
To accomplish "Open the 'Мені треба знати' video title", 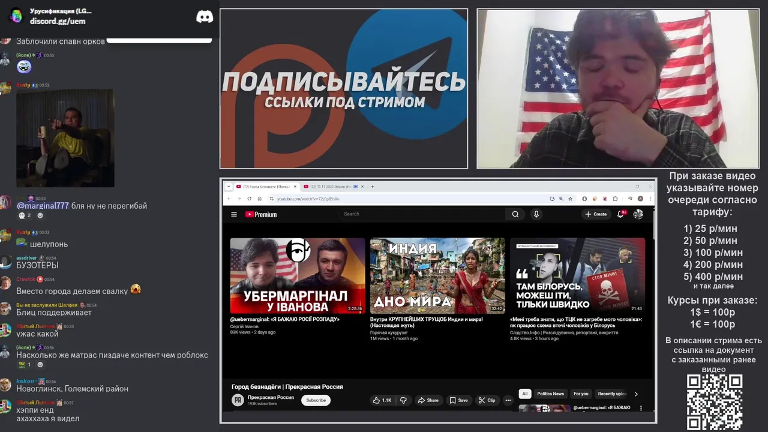I will (576, 322).
